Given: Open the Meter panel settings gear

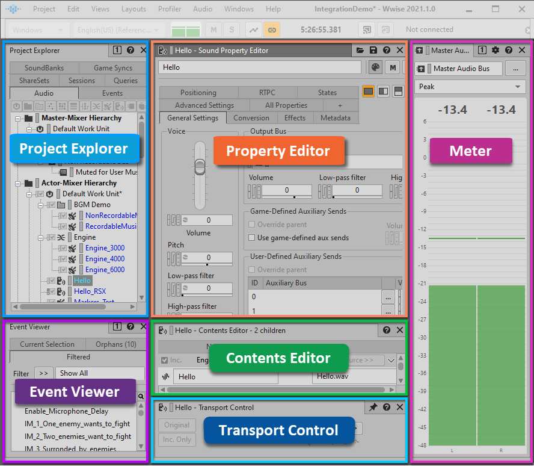Looking at the screenshot, I should click(x=496, y=51).
